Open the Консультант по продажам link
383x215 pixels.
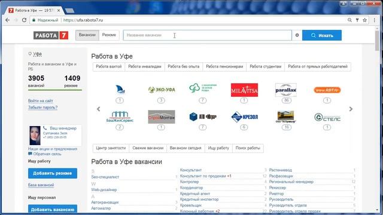(x=203, y=176)
